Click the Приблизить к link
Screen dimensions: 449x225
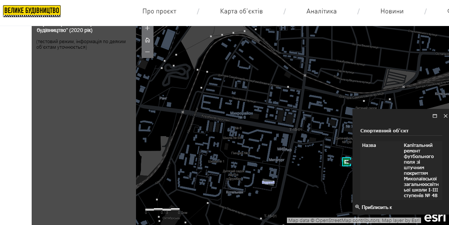376,207
